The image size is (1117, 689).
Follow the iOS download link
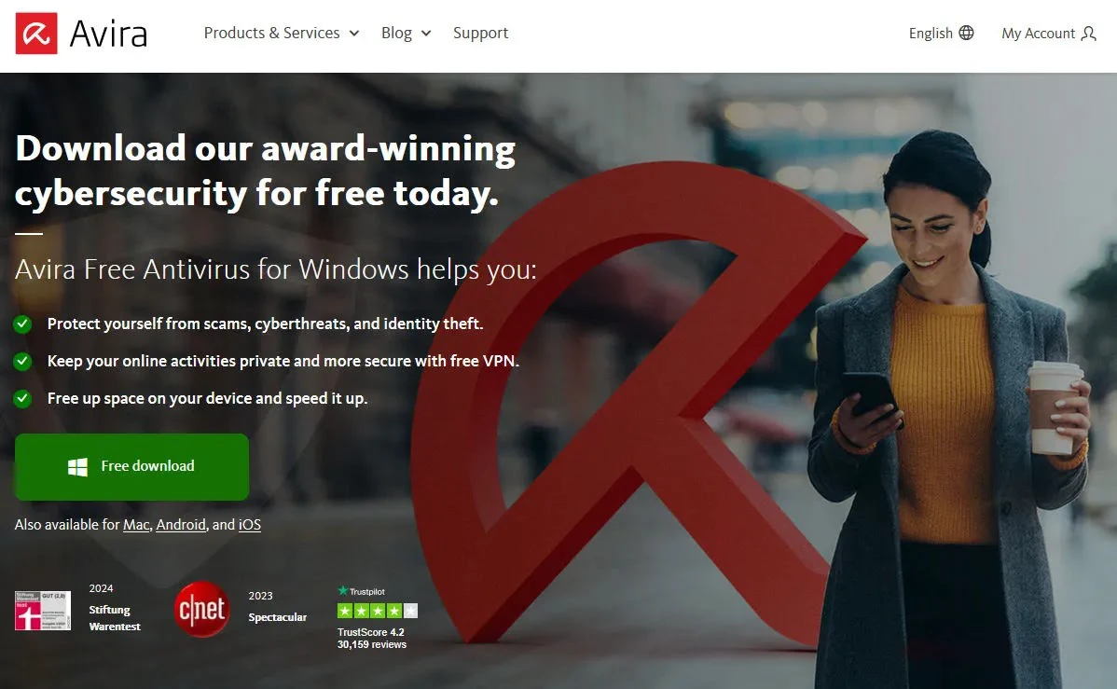coord(249,525)
